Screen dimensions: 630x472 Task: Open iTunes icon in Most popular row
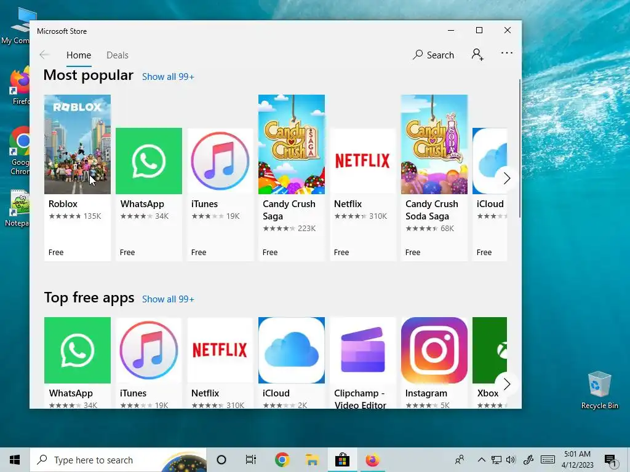[x=220, y=161]
